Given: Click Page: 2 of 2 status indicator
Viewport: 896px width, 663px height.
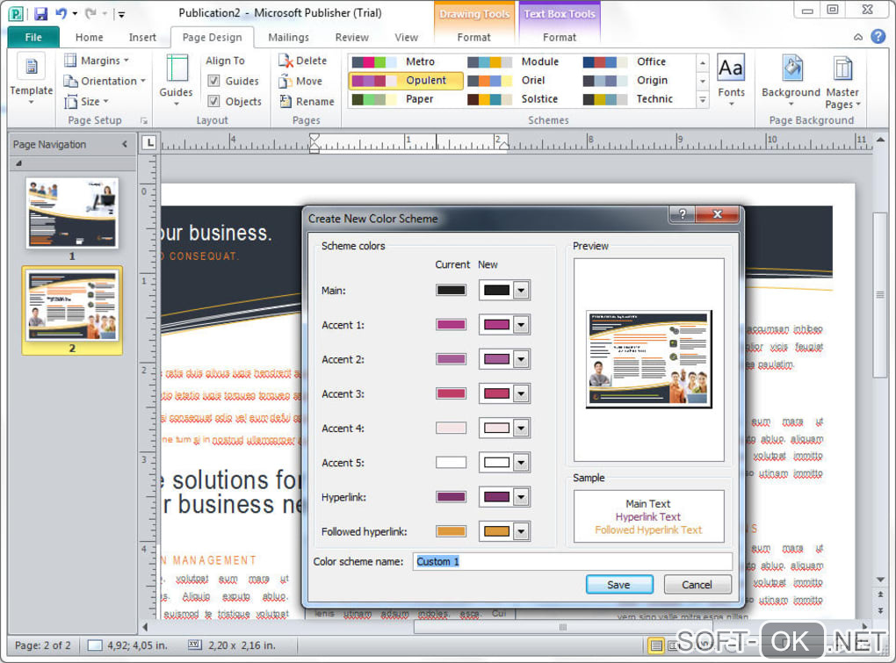Looking at the screenshot, I should (x=43, y=645).
